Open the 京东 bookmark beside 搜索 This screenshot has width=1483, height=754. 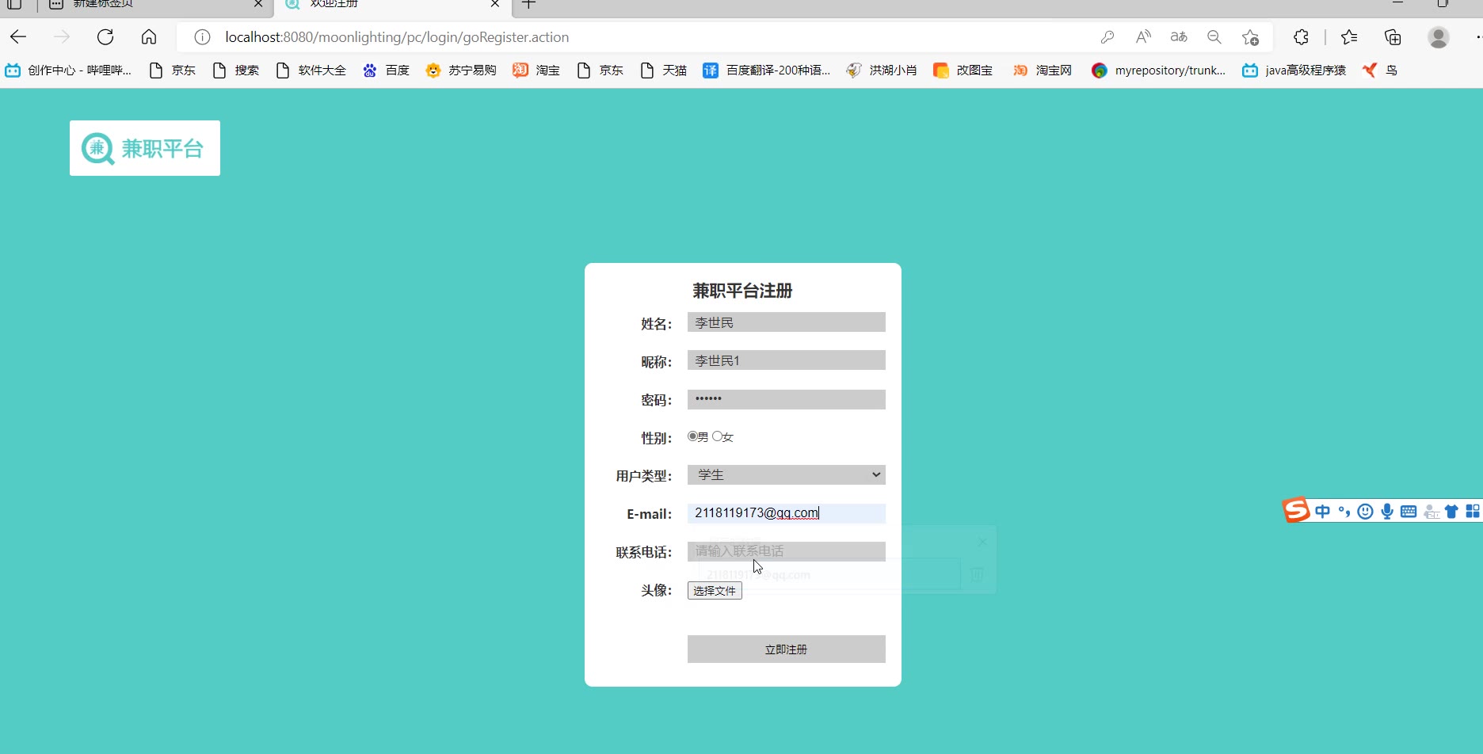pyautogui.click(x=173, y=70)
